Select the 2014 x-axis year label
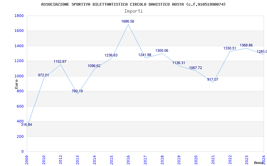267x166 pixels. tap(94, 160)
